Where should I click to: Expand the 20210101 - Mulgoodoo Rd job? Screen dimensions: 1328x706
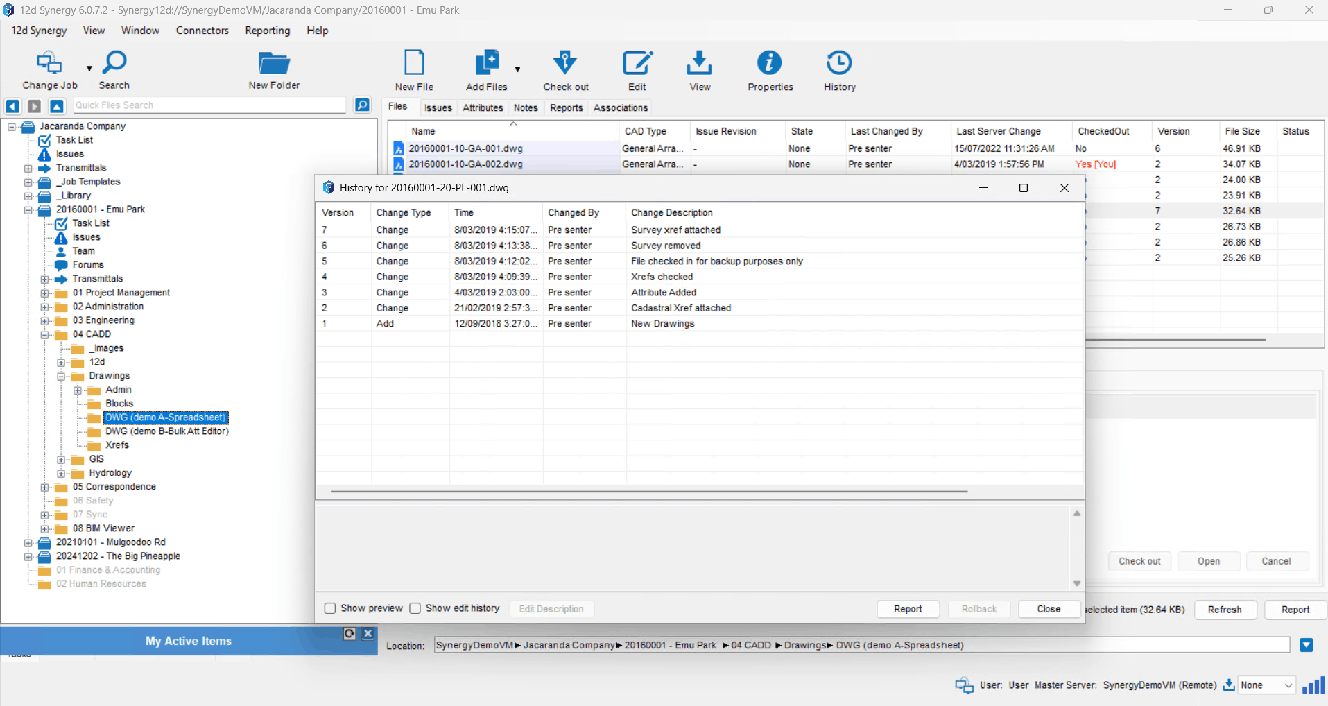tap(28, 543)
